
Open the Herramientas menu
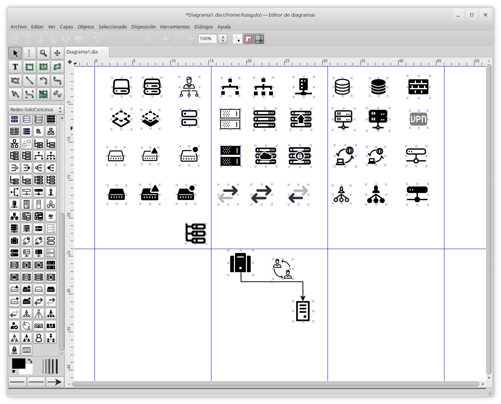click(x=175, y=27)
